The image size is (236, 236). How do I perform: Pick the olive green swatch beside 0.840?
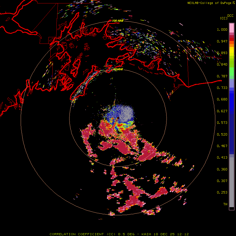[x=232, y=63]
